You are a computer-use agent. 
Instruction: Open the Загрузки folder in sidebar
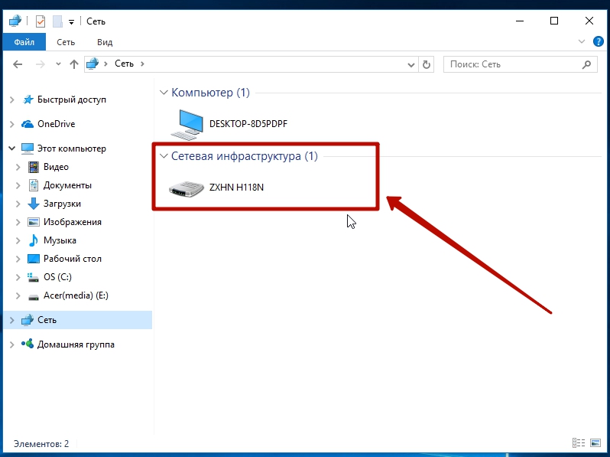point(62,204)
